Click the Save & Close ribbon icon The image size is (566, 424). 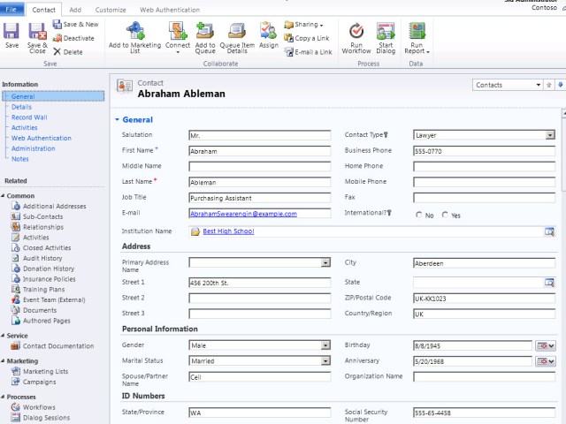[x=37, y=32]
